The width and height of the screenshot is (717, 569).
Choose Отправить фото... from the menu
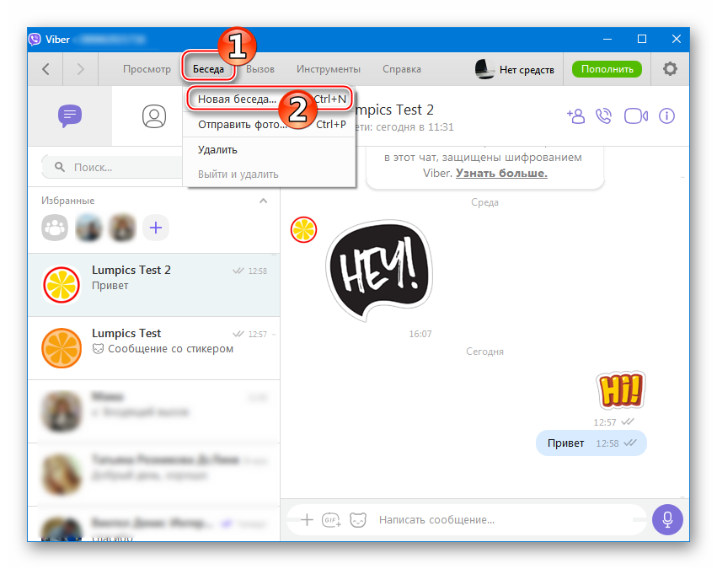[270, 124]
